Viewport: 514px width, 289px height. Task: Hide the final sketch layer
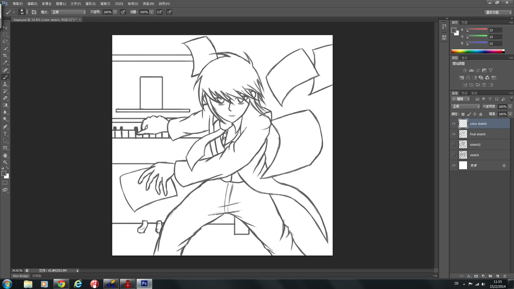tap(454, 134)
